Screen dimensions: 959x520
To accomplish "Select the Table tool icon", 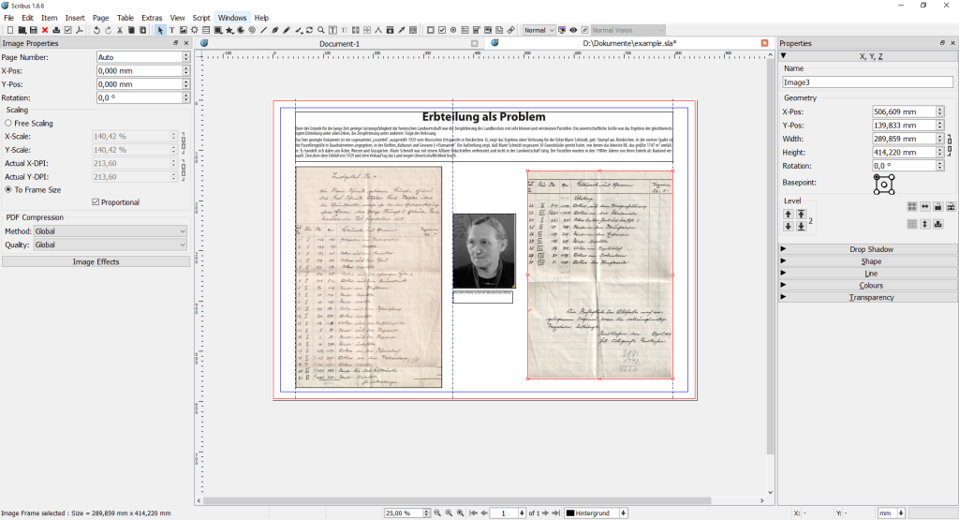I will pos(206,30).
